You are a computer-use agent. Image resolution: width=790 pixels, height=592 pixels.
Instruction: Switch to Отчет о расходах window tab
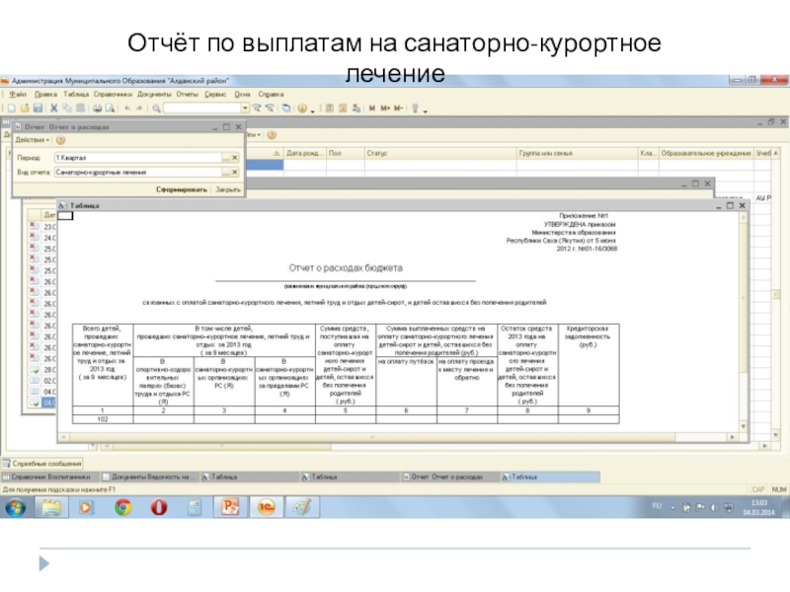450,477
